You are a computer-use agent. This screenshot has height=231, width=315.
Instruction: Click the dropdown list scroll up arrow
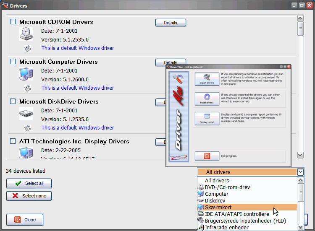point(301,180)
